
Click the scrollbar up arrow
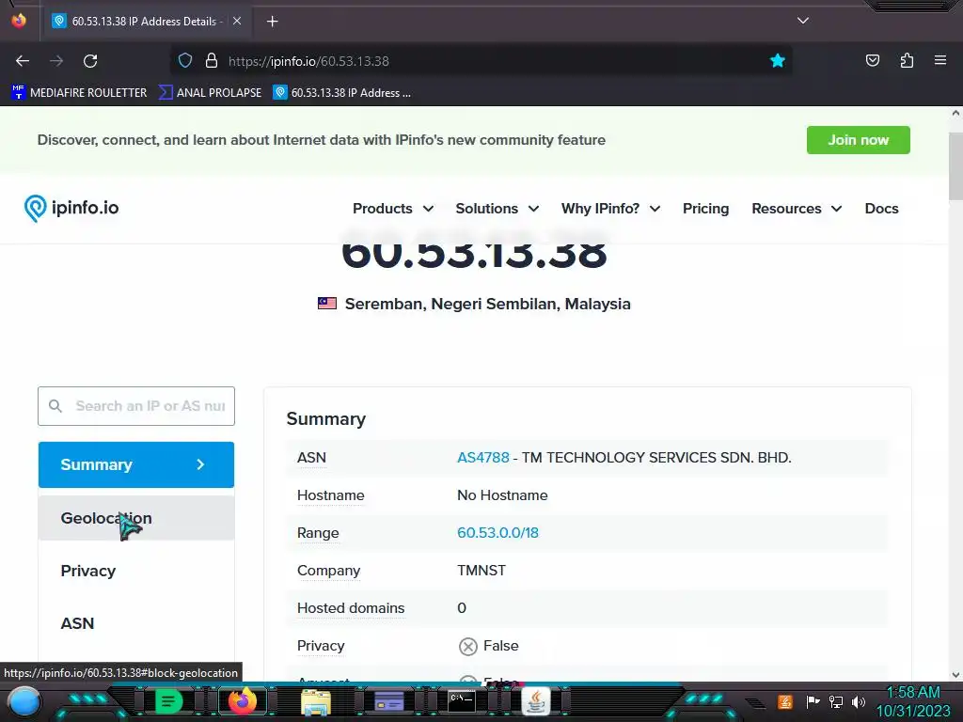(x=955, y=113)
